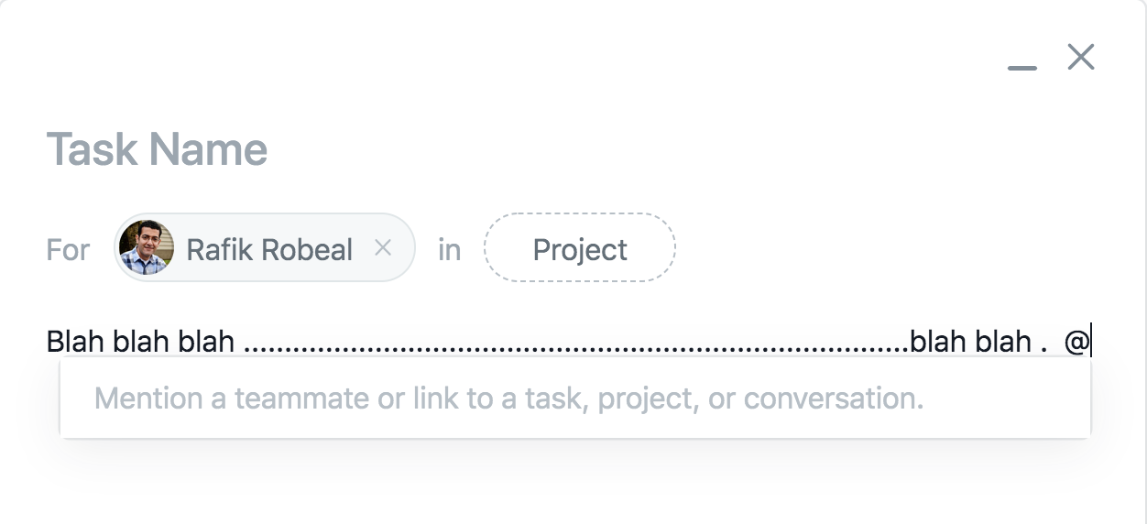Focus the Task Name title field
Image resolution: width=1147 pixels, height=524 pixels.
coord(157,149)
